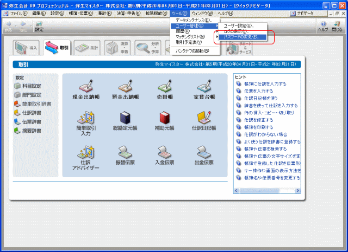Choose ユーザー設定 in submenu

tap(243, 25)
